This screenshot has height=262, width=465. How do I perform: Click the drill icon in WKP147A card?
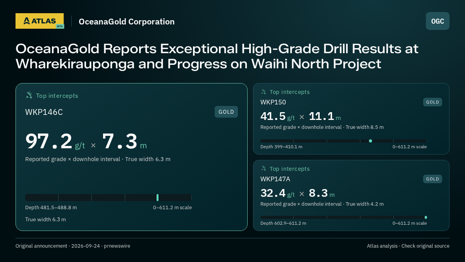[263, 168]
